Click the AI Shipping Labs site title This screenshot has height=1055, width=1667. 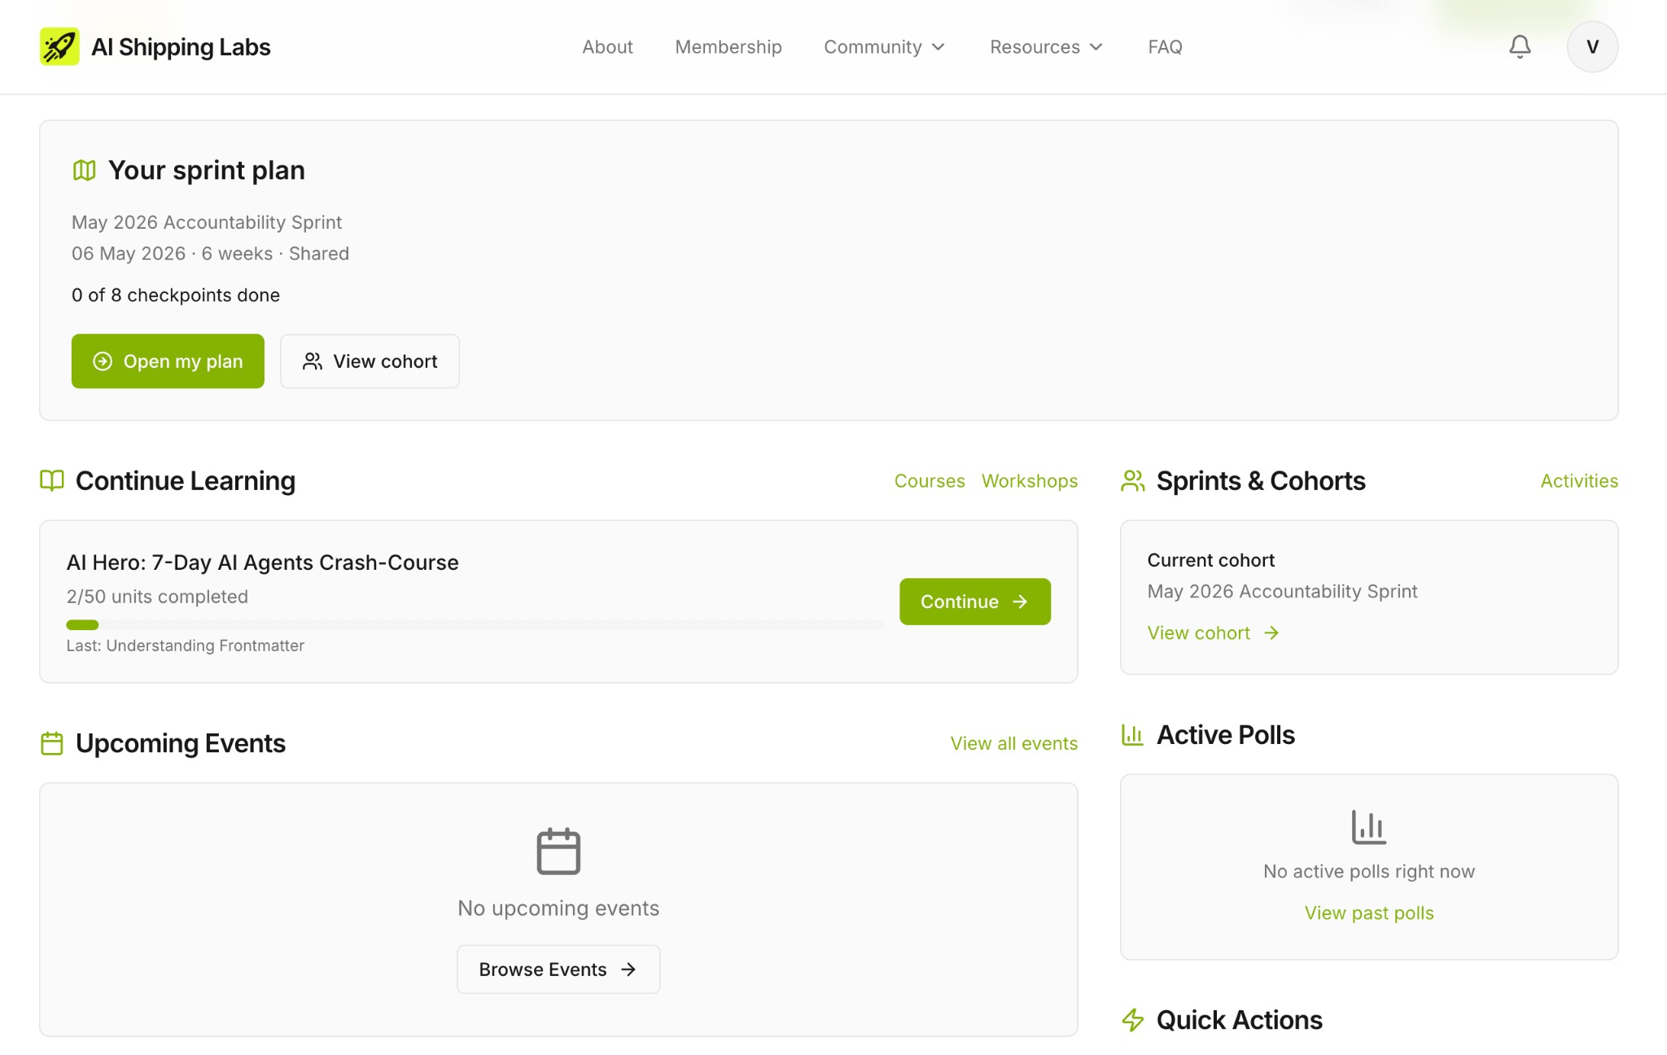(181, 47)
